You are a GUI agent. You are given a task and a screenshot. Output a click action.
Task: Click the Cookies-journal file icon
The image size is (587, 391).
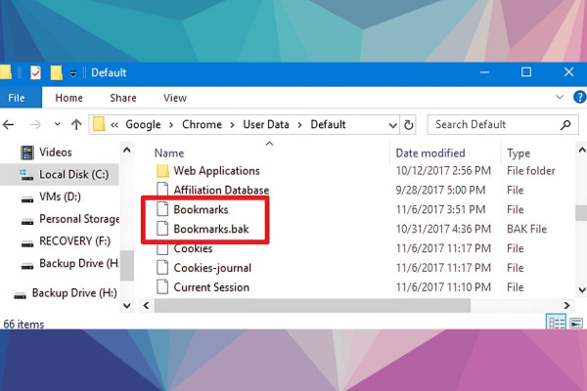[x=162, y=268]
